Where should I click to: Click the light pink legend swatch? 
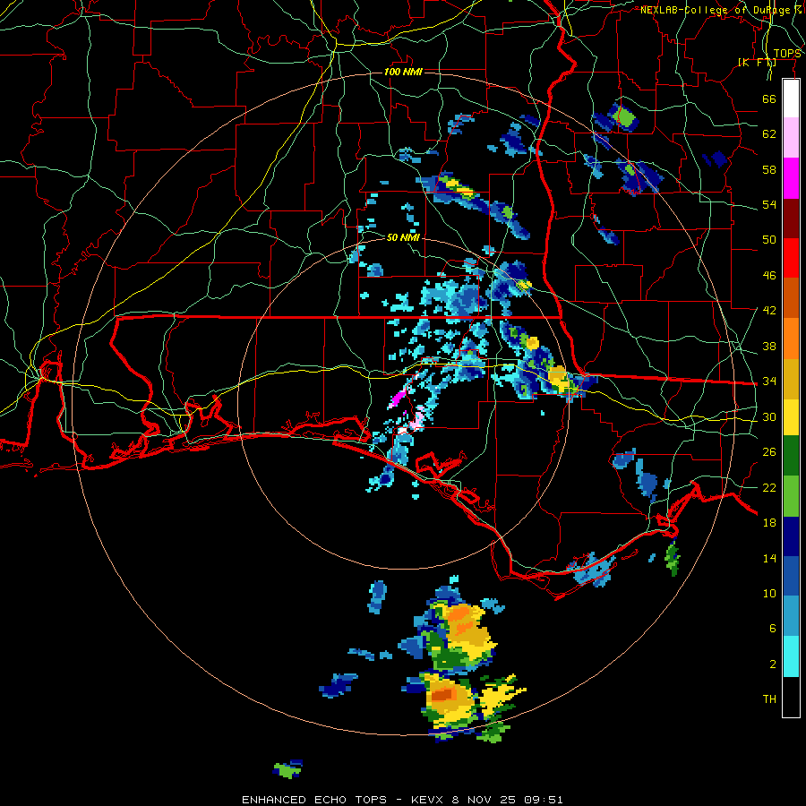791,137
